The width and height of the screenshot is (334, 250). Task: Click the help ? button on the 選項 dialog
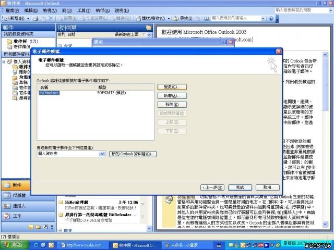point(224,42)
